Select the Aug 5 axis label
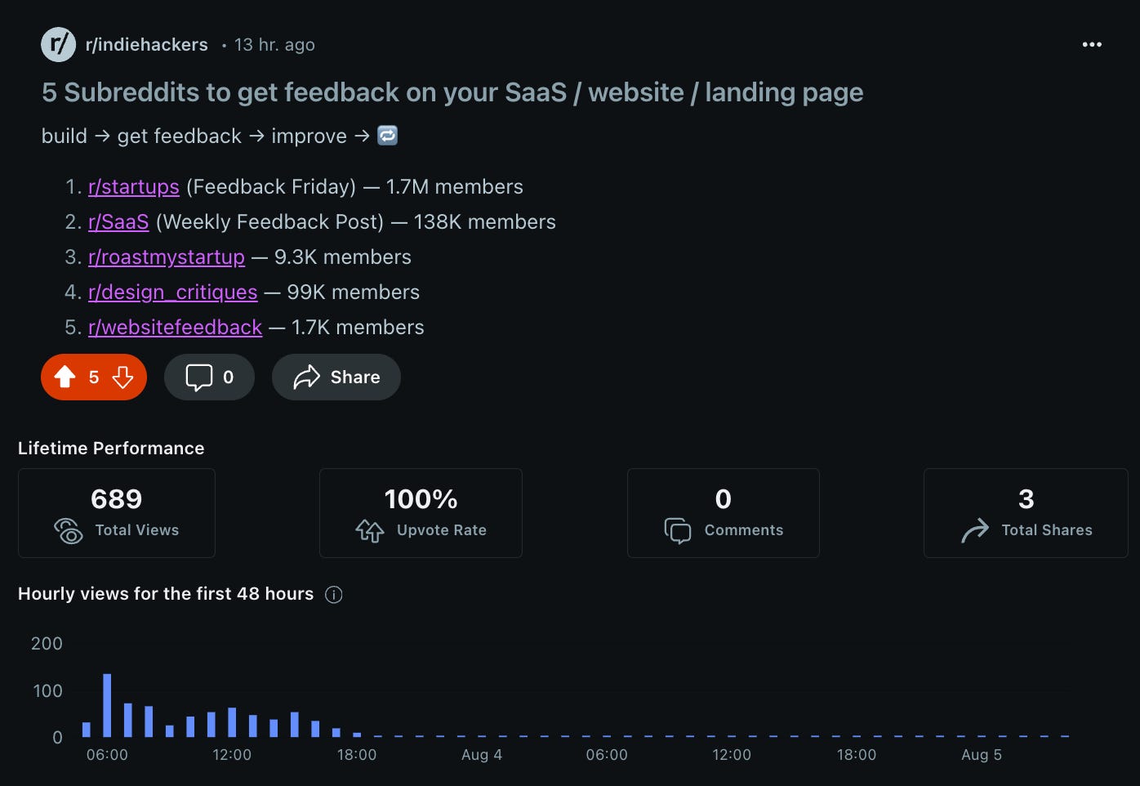 coord(982,755)
